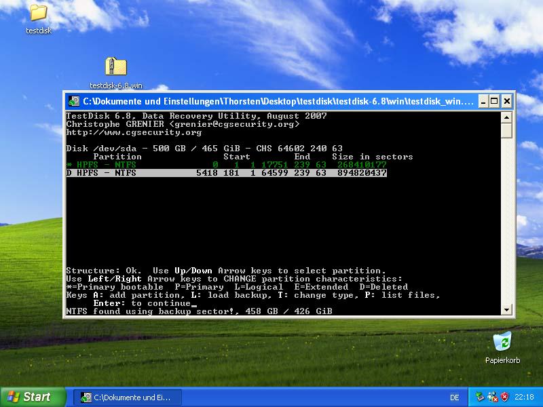
Task: Click the highlighted deleted D HPFS - NTFS row
Action: (x=227, y=173)
